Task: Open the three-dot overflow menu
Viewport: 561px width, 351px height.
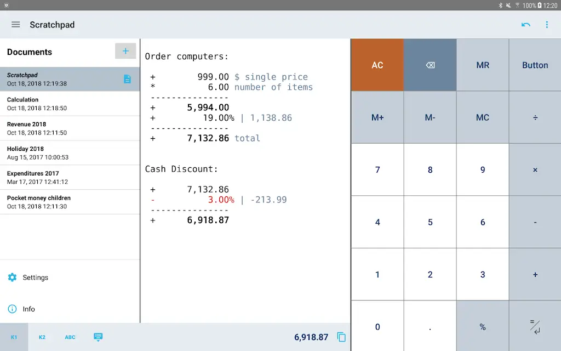Action: click(x=547, y=25)
